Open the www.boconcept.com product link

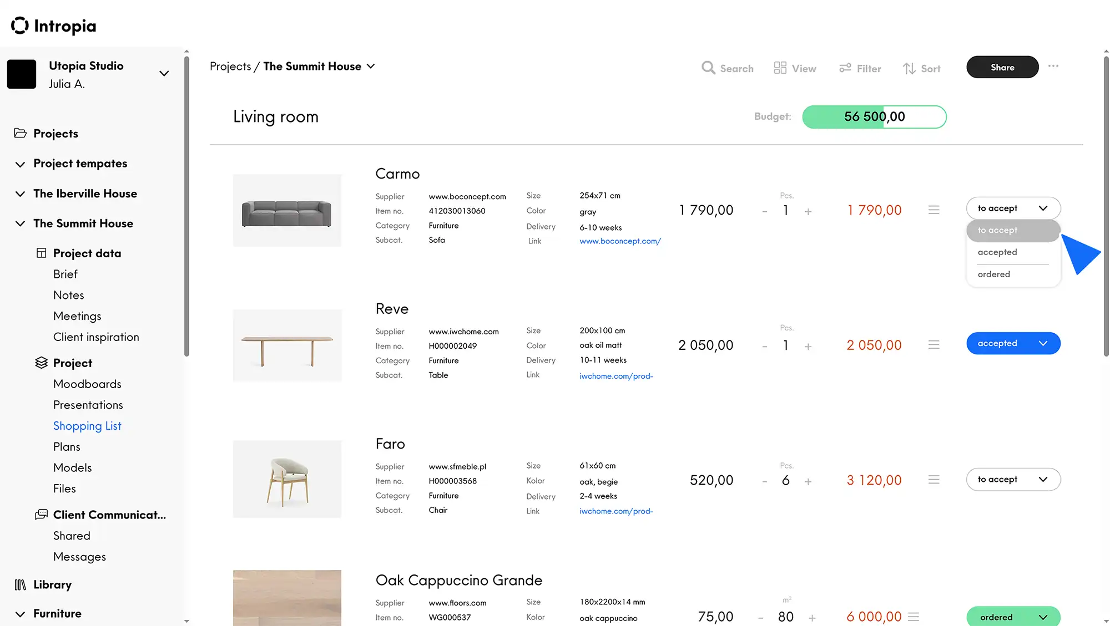620,241
